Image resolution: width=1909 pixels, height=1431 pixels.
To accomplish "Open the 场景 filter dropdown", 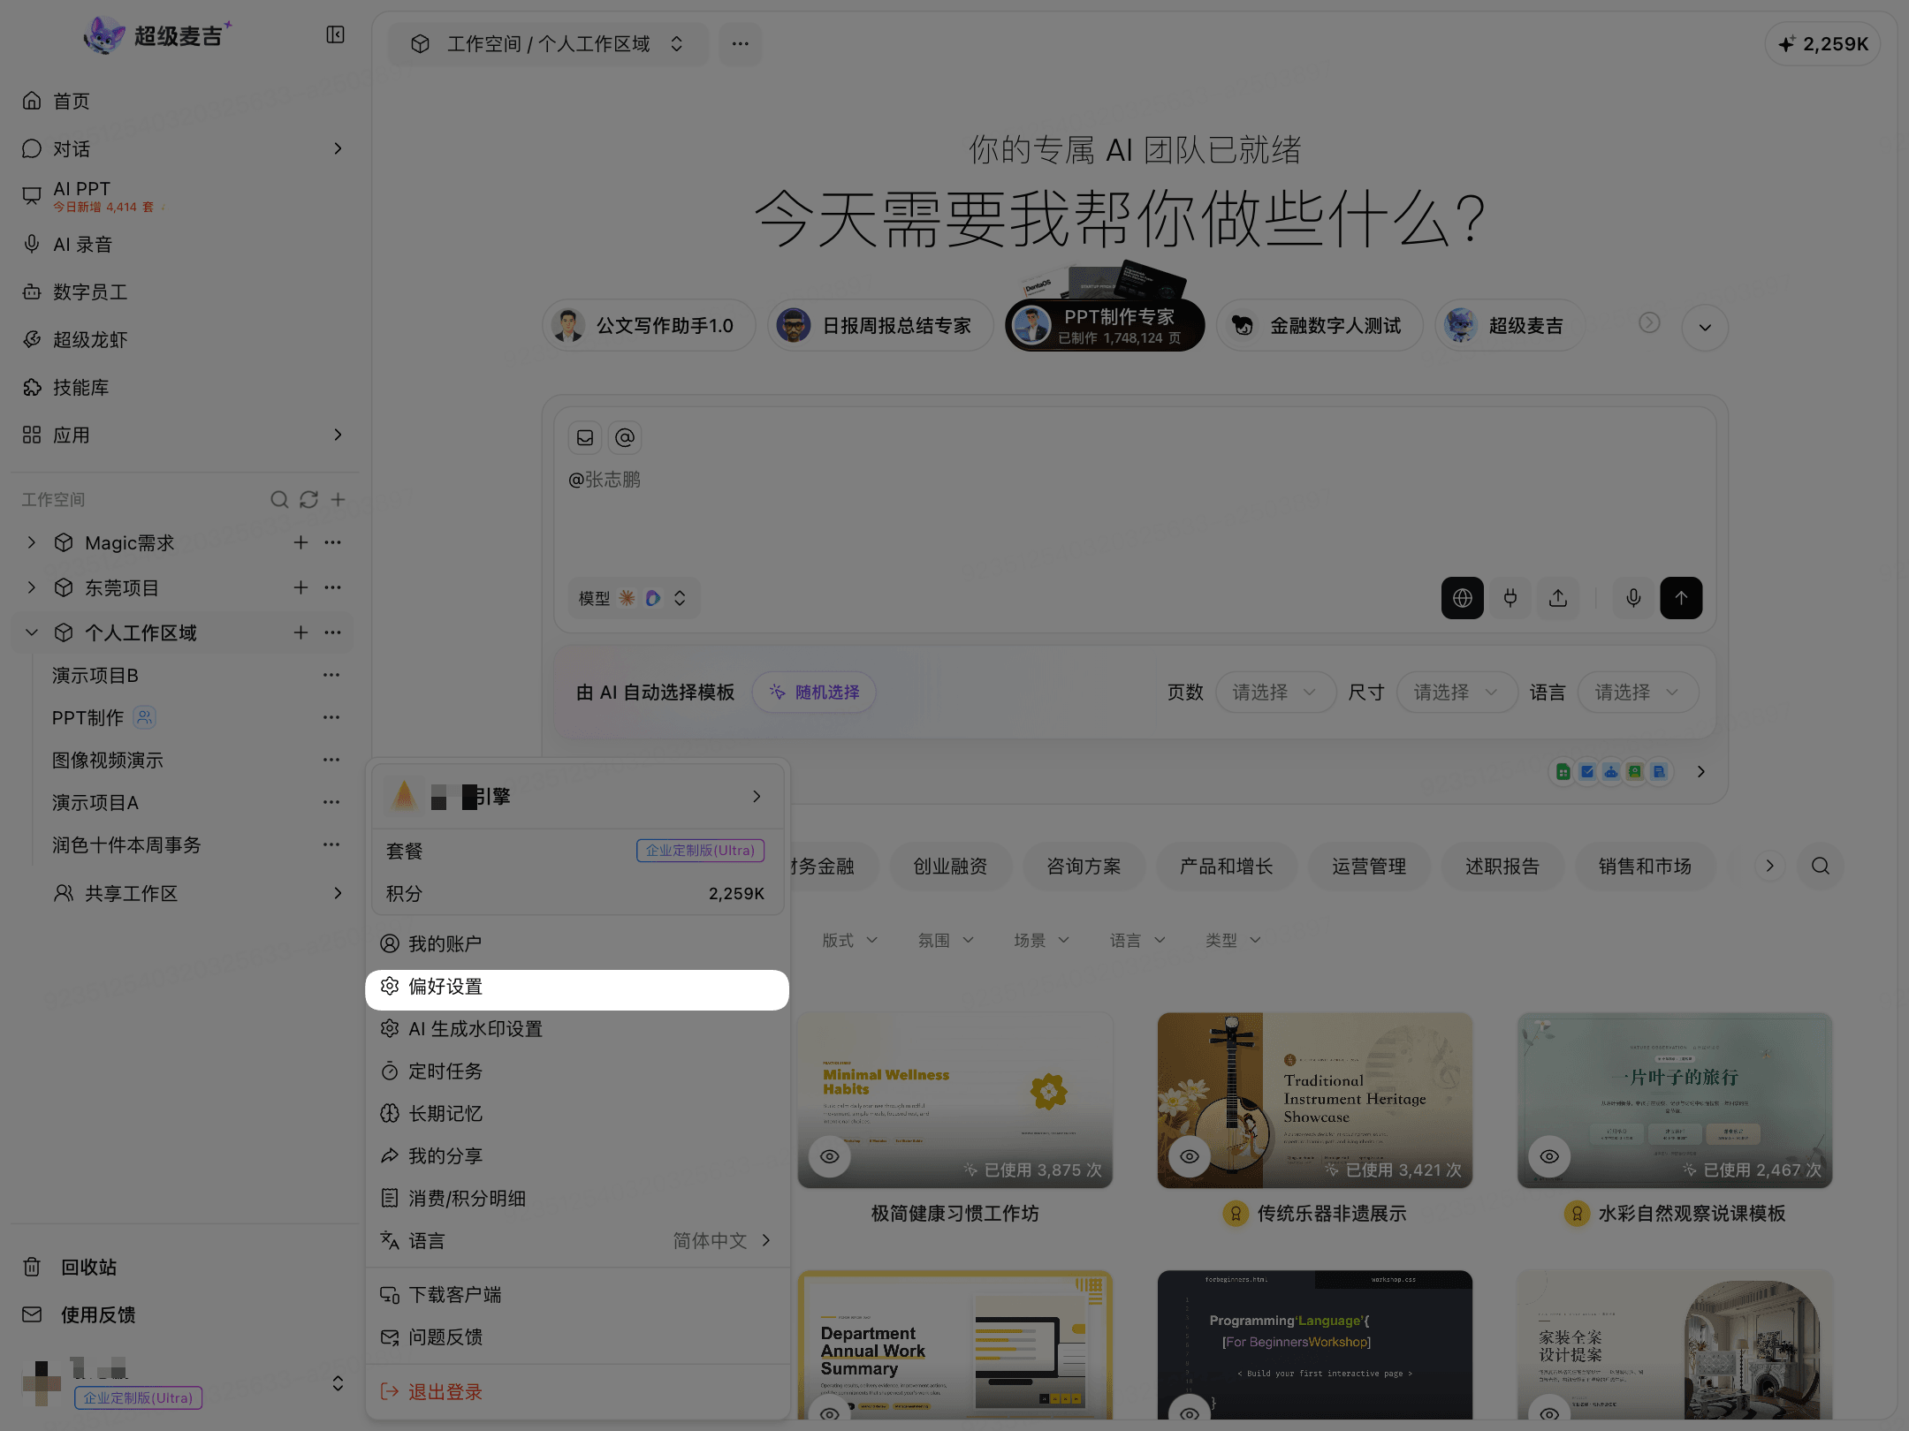I will pos(1041,941).
